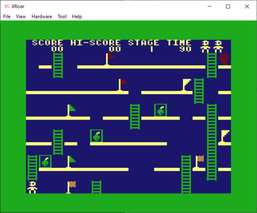Screen dimensions: 257x213
Task: Click the ladder left of the fourth-row bomb
Action: coord(58,142)
